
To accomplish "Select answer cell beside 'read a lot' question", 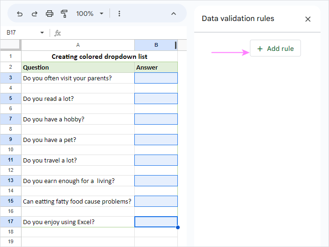I will point(156,99).
